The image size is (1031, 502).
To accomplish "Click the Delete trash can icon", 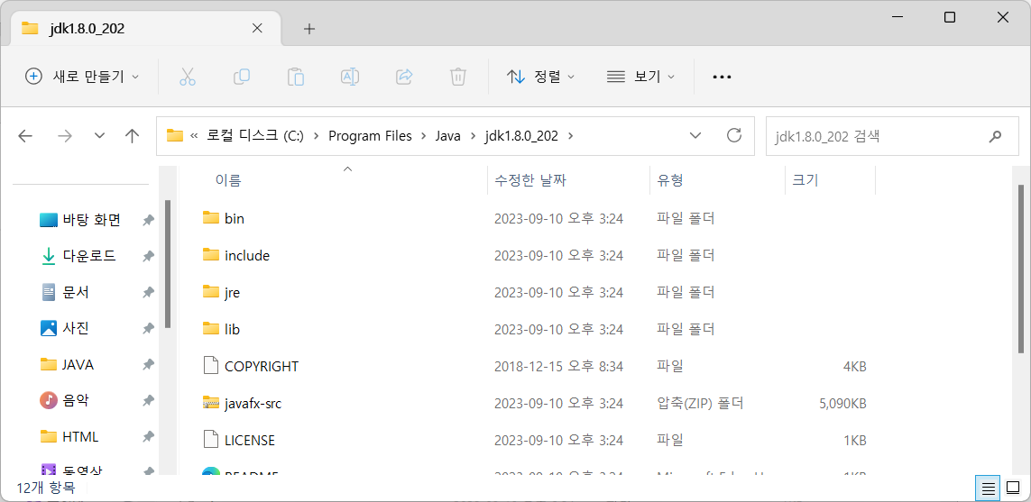I will click(x=457, y=77).
